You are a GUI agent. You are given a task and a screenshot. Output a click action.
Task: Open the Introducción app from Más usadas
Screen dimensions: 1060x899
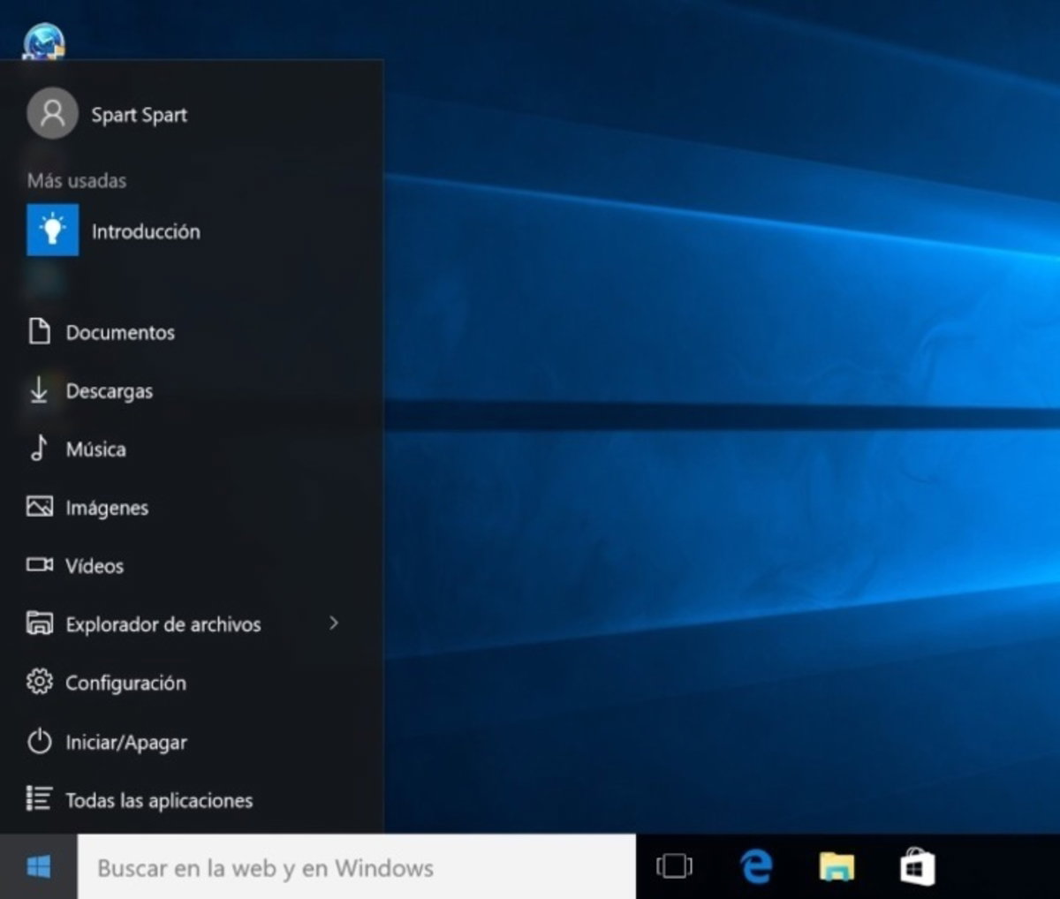coord(146,231)
